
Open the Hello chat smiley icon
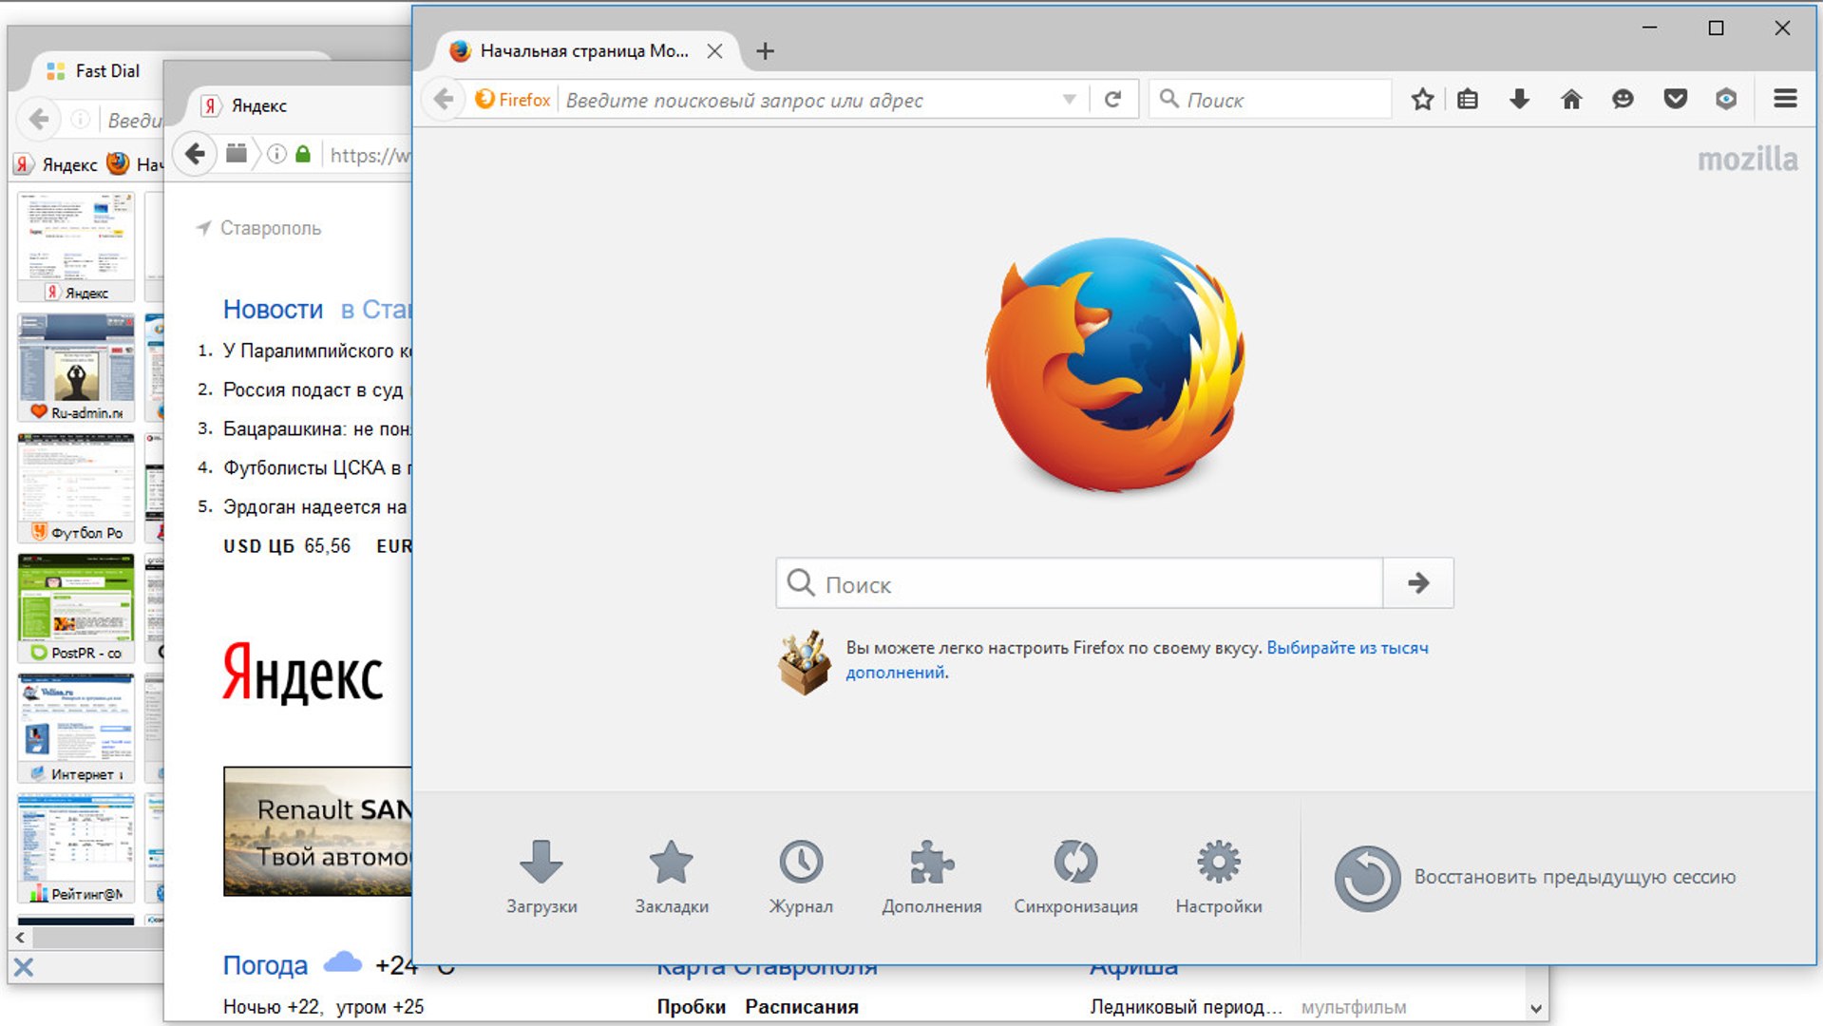click(1623, 100)
